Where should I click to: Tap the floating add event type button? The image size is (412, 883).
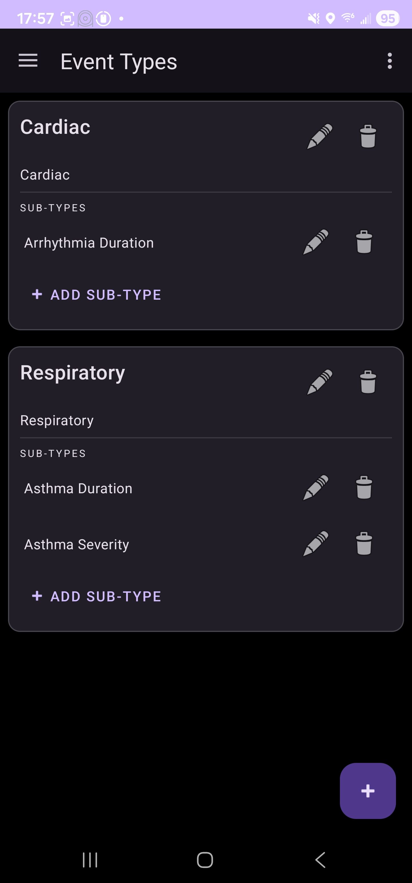(x=367, y=791)
